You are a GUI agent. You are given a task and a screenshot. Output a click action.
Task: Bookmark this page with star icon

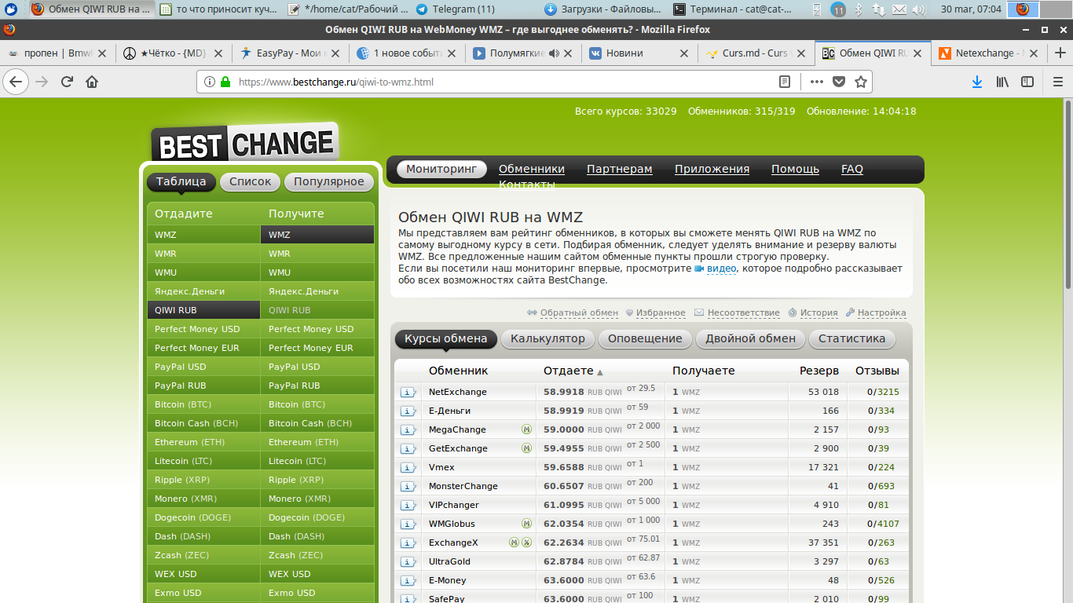[x=860, y=82]
